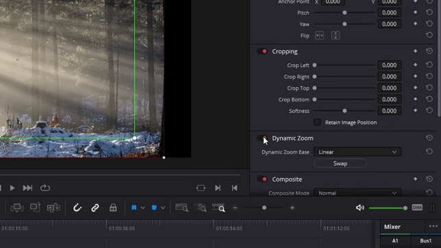Click the Pitch value field
441x248 pixels.
tap(389, 12)
